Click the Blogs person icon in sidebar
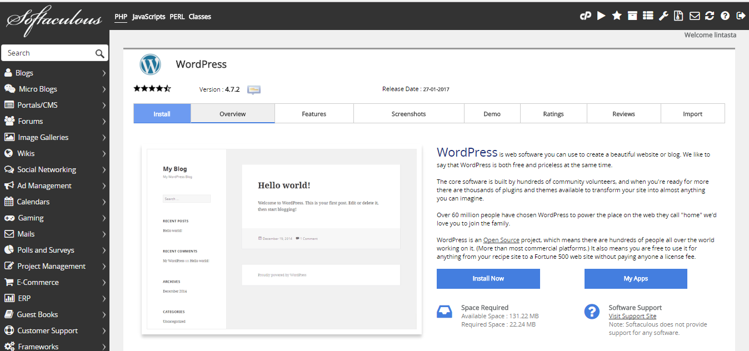749x351 pixels. pyautogui.click(x=8, y=73)
